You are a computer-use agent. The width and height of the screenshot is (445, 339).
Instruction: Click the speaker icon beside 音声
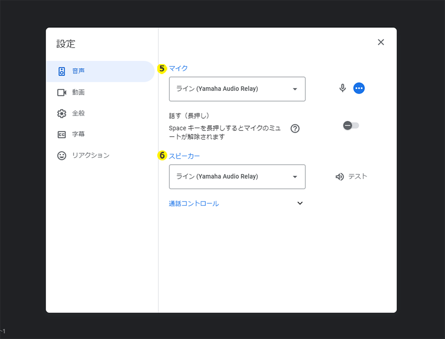click(x=61, y=71)
